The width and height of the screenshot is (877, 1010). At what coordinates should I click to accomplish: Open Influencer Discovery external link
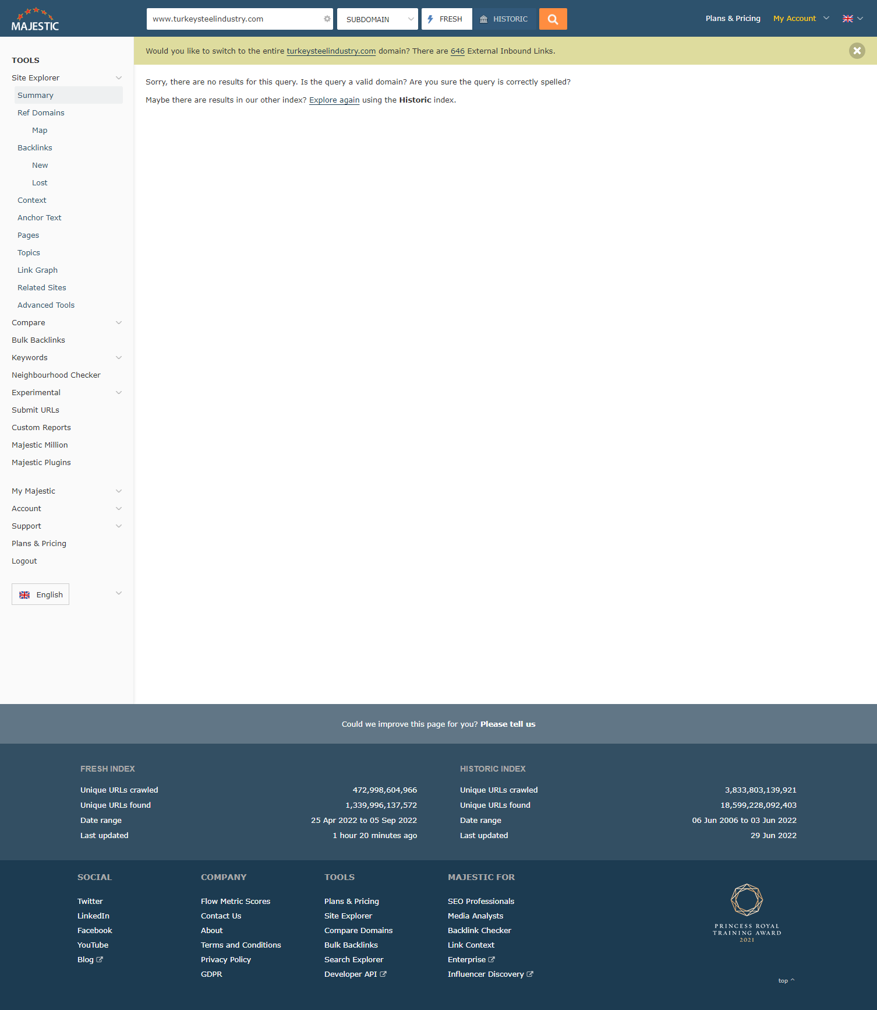pyautogui.click(x=490, y=974)
